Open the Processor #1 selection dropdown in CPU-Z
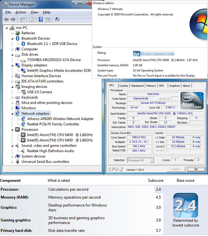The height and width of the screenshot is (236, 208). [152, 160]
